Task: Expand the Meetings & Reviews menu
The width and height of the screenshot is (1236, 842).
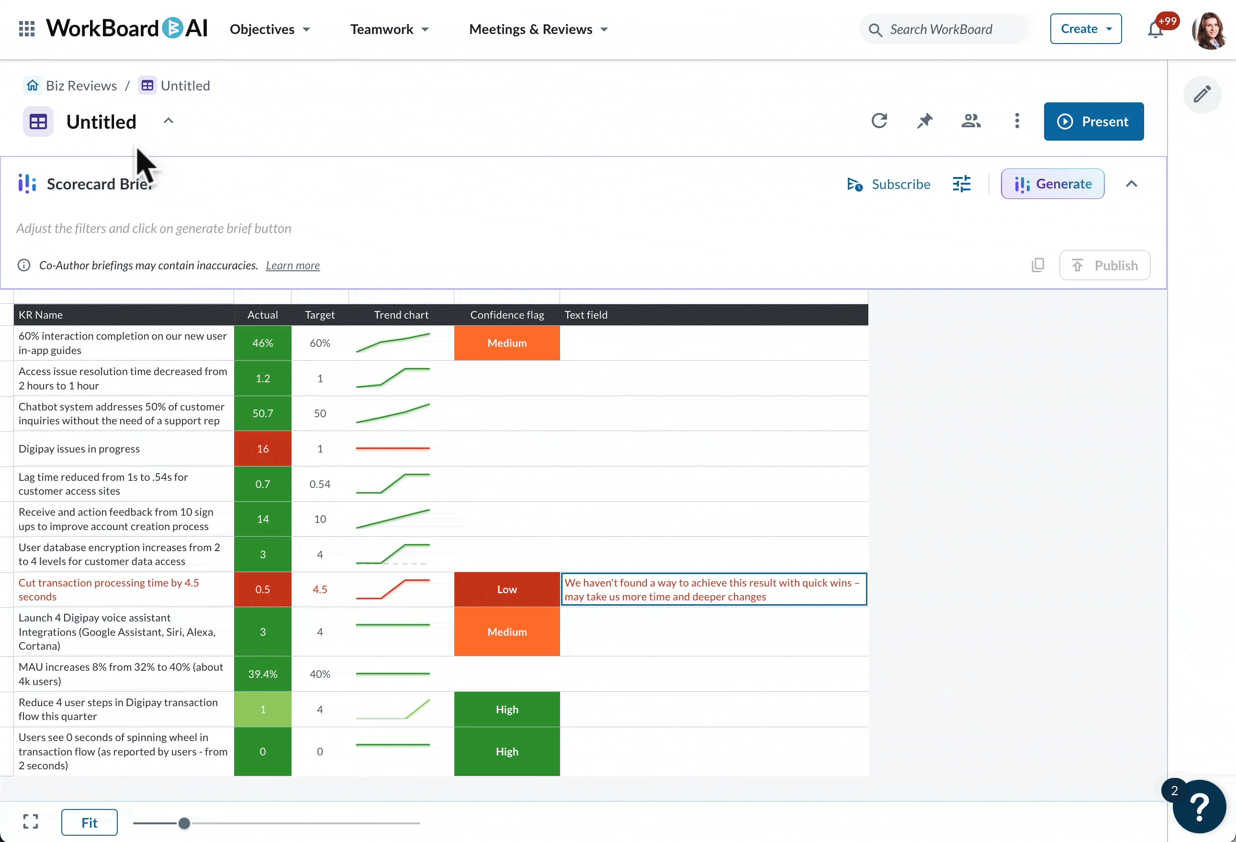Action: [x=538, y=29]
